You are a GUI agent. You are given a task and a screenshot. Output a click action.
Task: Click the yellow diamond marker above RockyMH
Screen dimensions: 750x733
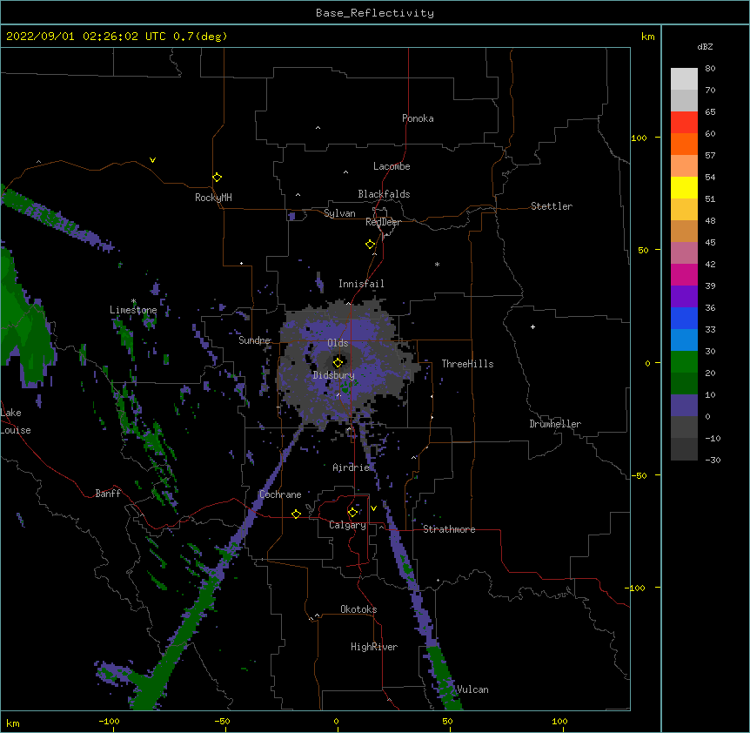(218, 178)
